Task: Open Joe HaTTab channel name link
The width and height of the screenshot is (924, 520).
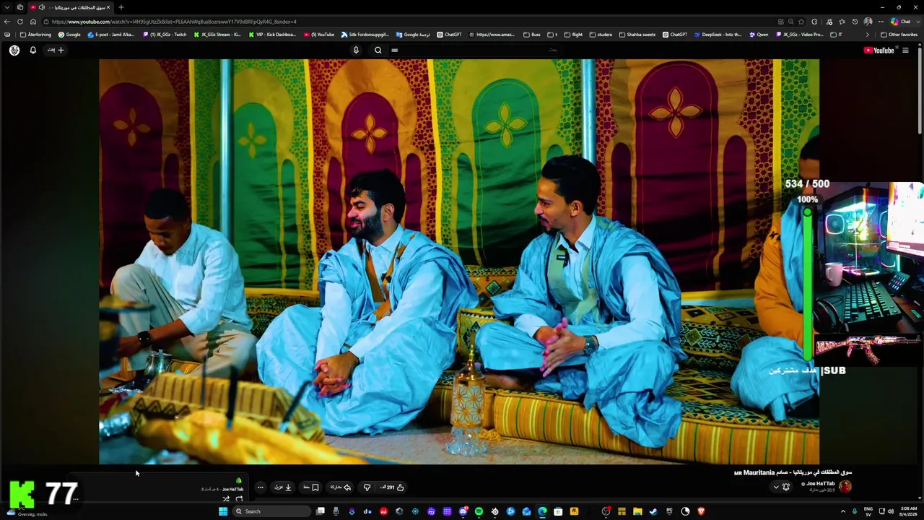Action: (x=820, y=484)
